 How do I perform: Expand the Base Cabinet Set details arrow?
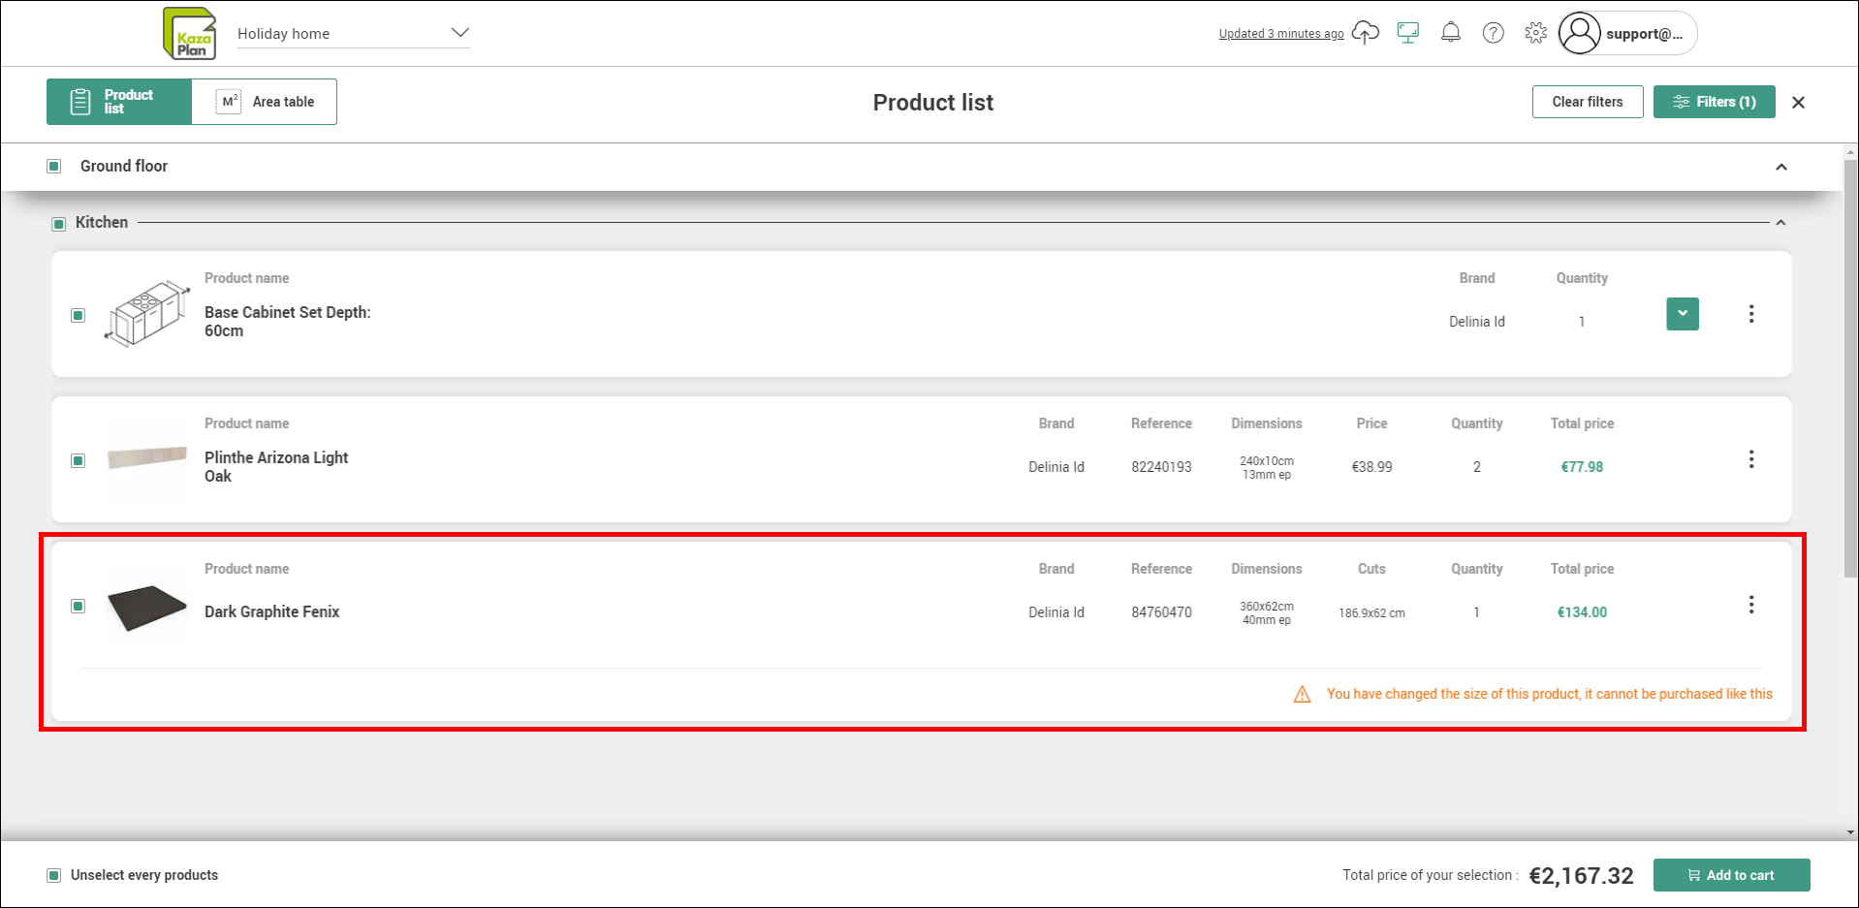[1683, 314]
